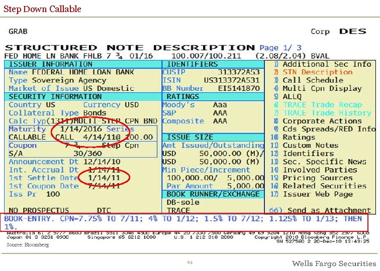Click Country value US
This screenshot has width=380, height=271.
tap(51, 104)
